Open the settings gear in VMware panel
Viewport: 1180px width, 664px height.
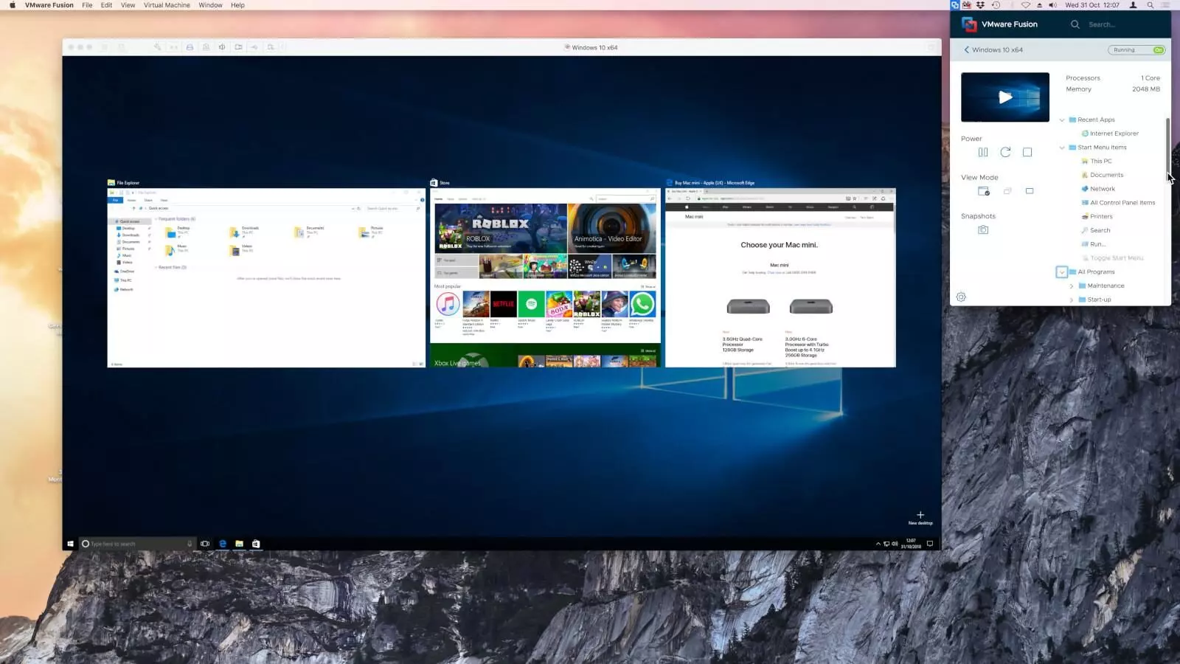point(961,297)
